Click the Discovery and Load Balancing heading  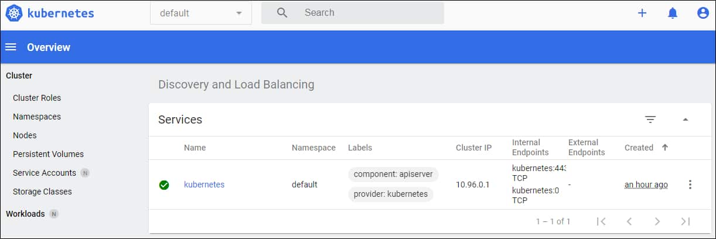(x=236, y=84)
